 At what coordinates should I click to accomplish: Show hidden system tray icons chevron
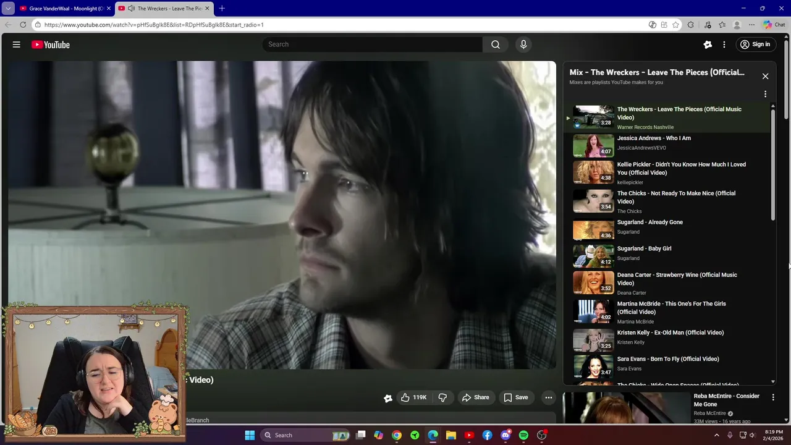pos(717,435)
